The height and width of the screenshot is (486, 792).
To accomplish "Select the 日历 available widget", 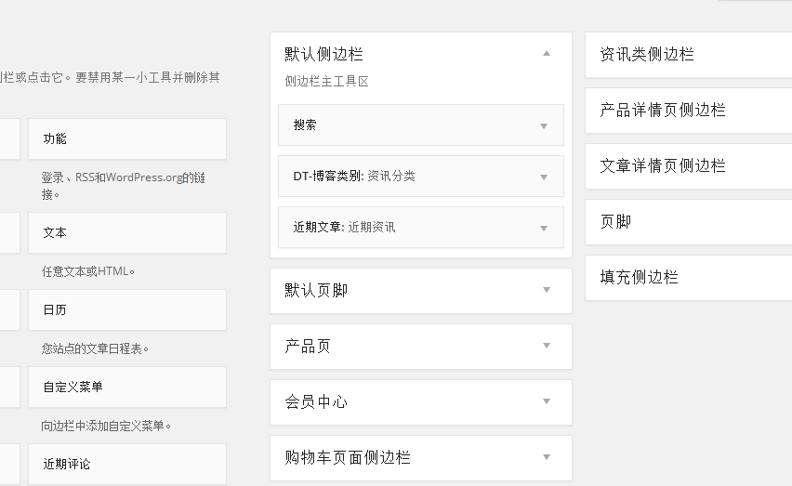I will click(126, 310).
